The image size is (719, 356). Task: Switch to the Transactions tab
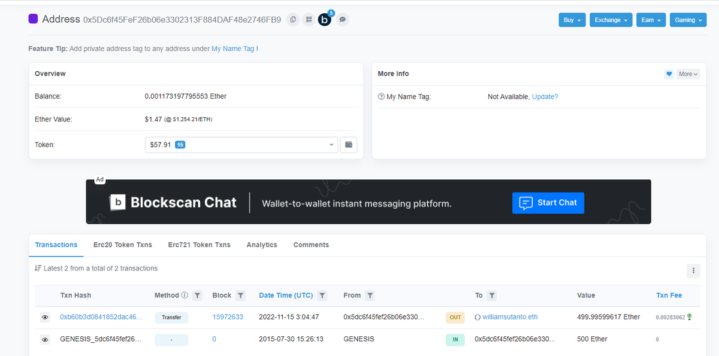56,245
